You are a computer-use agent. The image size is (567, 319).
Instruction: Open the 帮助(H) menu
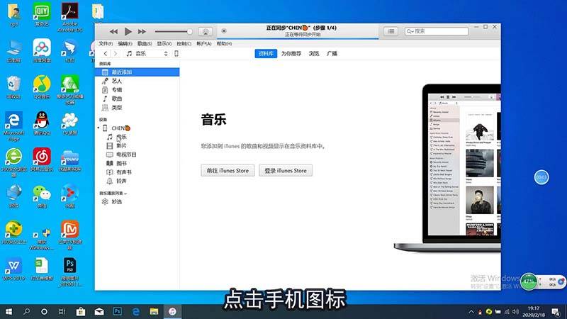(x=224, y=43)
